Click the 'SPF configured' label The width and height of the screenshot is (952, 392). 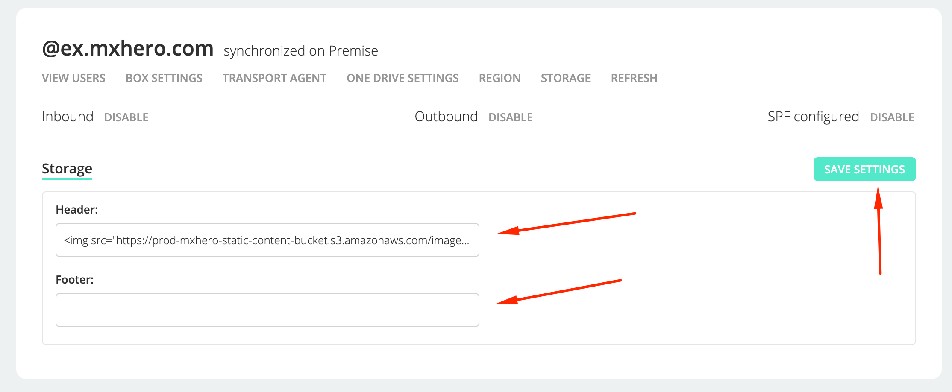point(813,117)
